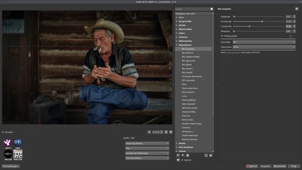Select the Blur [glow] filter

click(187, 65)
